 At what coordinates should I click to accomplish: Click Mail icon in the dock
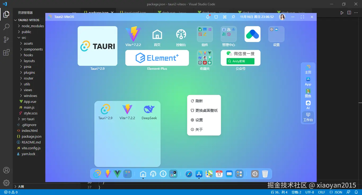point(229,174)
